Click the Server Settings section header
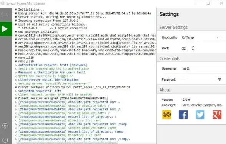The image size is (226, 144). click(x=173, y=27)
